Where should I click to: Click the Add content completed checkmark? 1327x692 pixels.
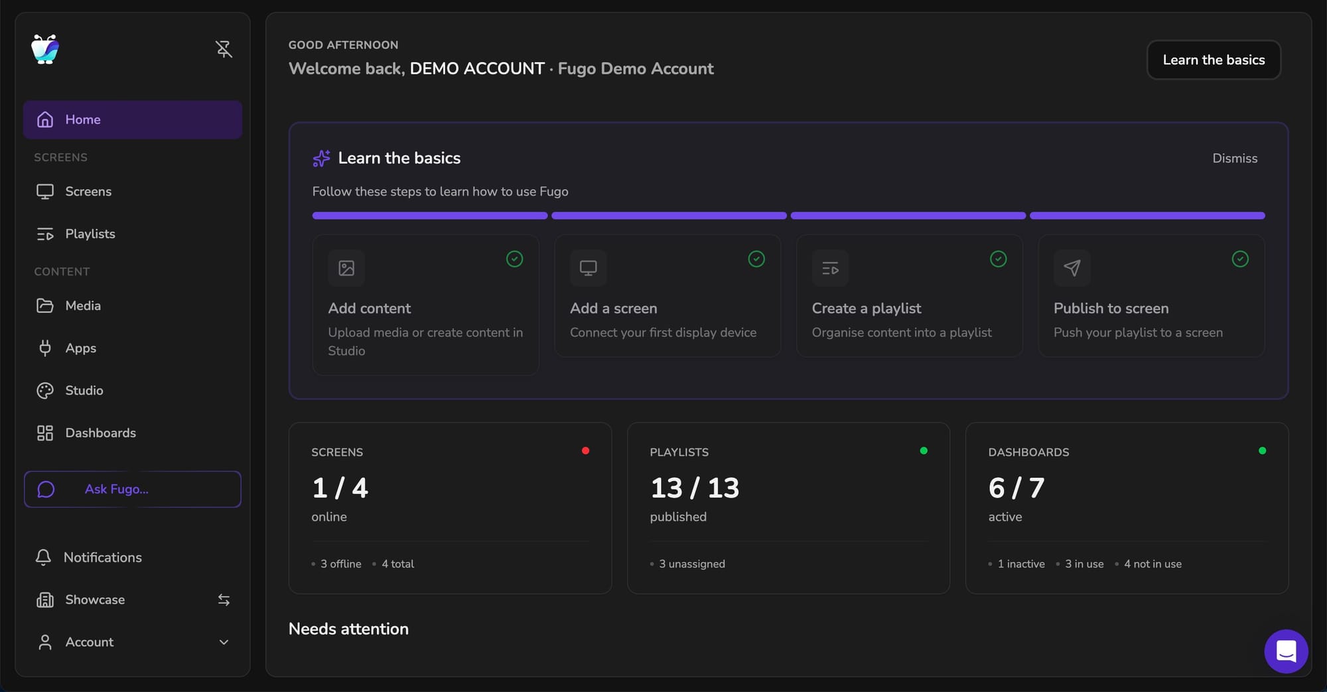pyautogui.click(x=514, y=259)
